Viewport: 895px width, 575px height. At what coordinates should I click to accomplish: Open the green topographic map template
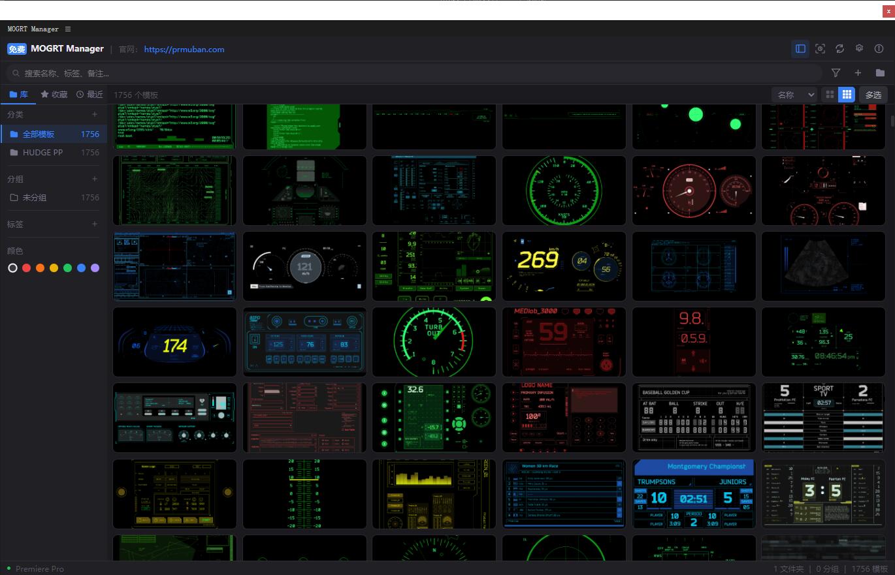pos(174,191)
